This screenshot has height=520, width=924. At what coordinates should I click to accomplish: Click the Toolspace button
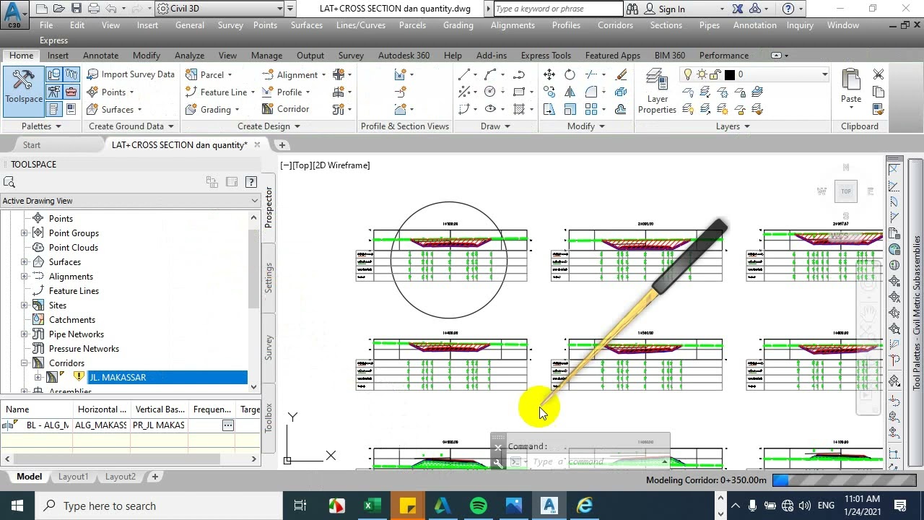[24, 91]
